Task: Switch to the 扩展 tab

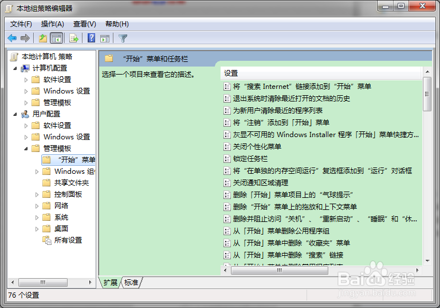Action: click(x=110, y=282)
